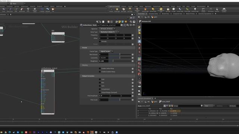Select the Sky Light shelf tool

pyautogui.click(x=168, y=10)
